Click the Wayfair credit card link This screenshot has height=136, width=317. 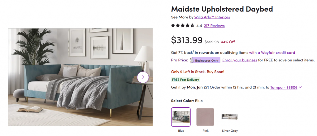coord(272,53)
